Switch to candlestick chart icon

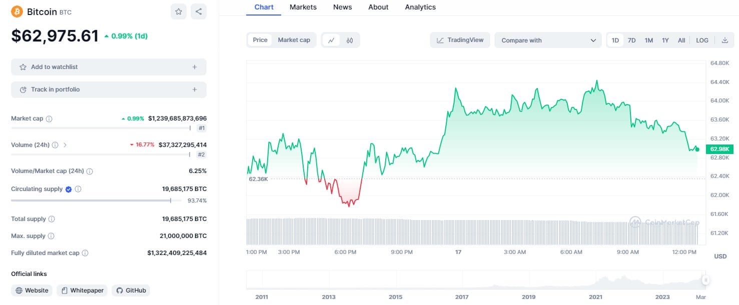pos(350,40)
